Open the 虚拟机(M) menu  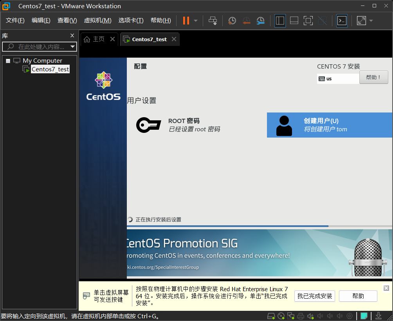tap(97, 20)
